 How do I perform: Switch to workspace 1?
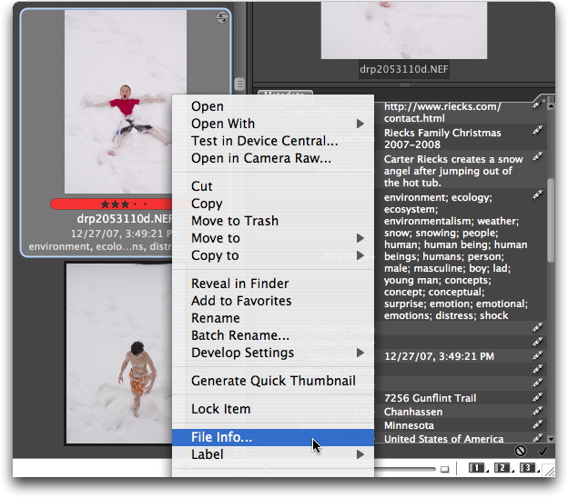(476, 468)
